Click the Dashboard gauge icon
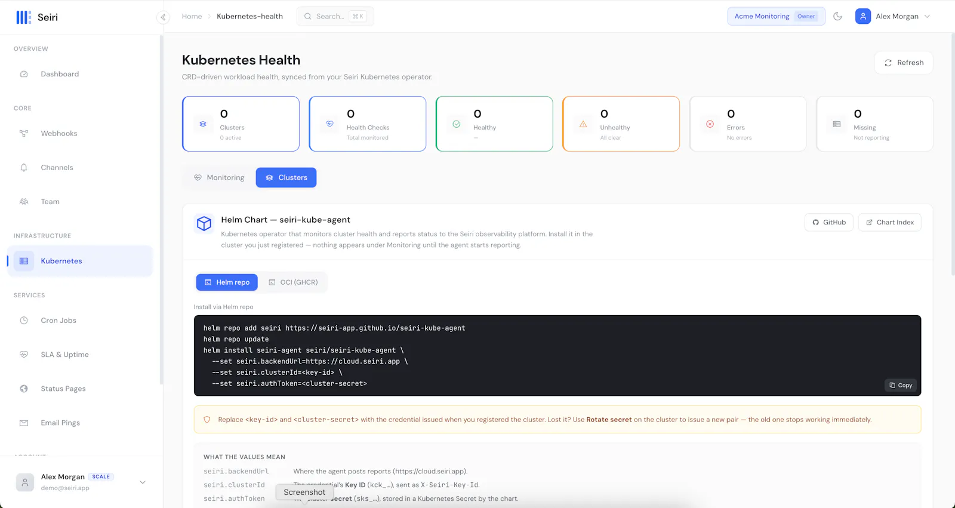The width and height of the screenshot is (955, 508). click(x=24, y=74)
